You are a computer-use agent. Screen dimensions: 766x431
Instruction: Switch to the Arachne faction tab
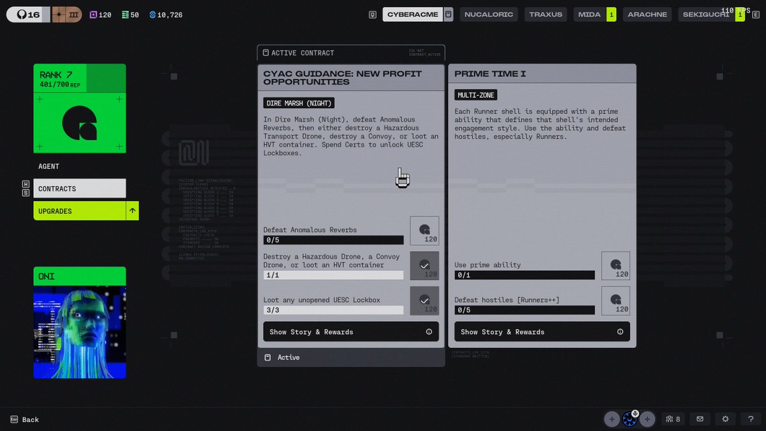tap(647, 14)
